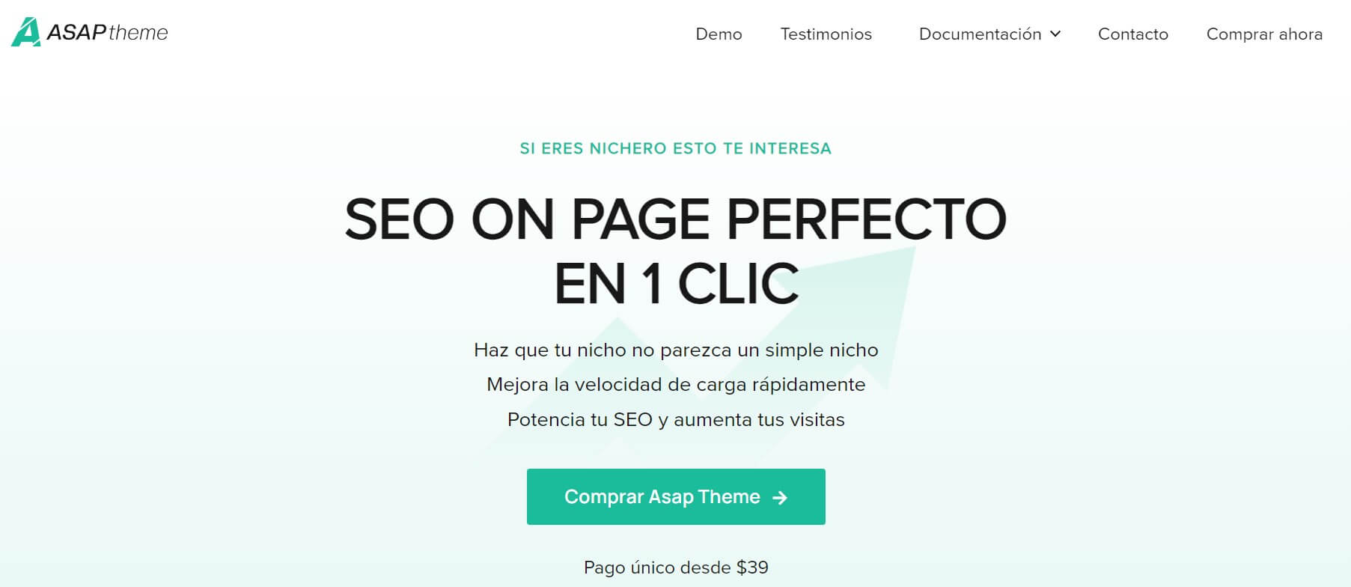Select Comprar ahora in the navigation
1351x587 pixels.
pyautogui.click(x=1264, y=34)
